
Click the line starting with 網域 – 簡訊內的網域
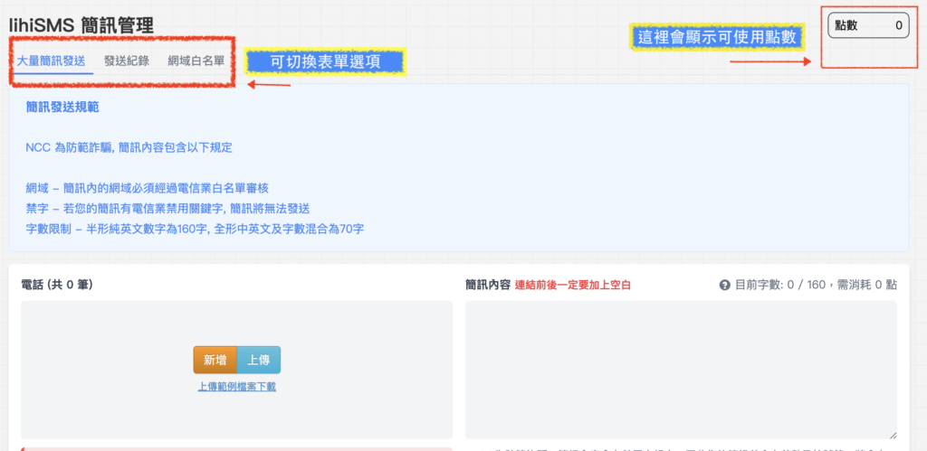(148, 188)
